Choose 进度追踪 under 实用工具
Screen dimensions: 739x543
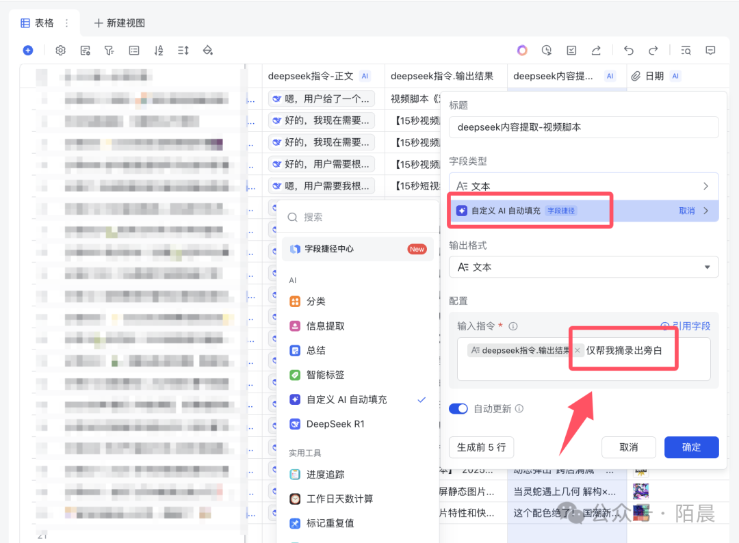(x=358, y=474)
